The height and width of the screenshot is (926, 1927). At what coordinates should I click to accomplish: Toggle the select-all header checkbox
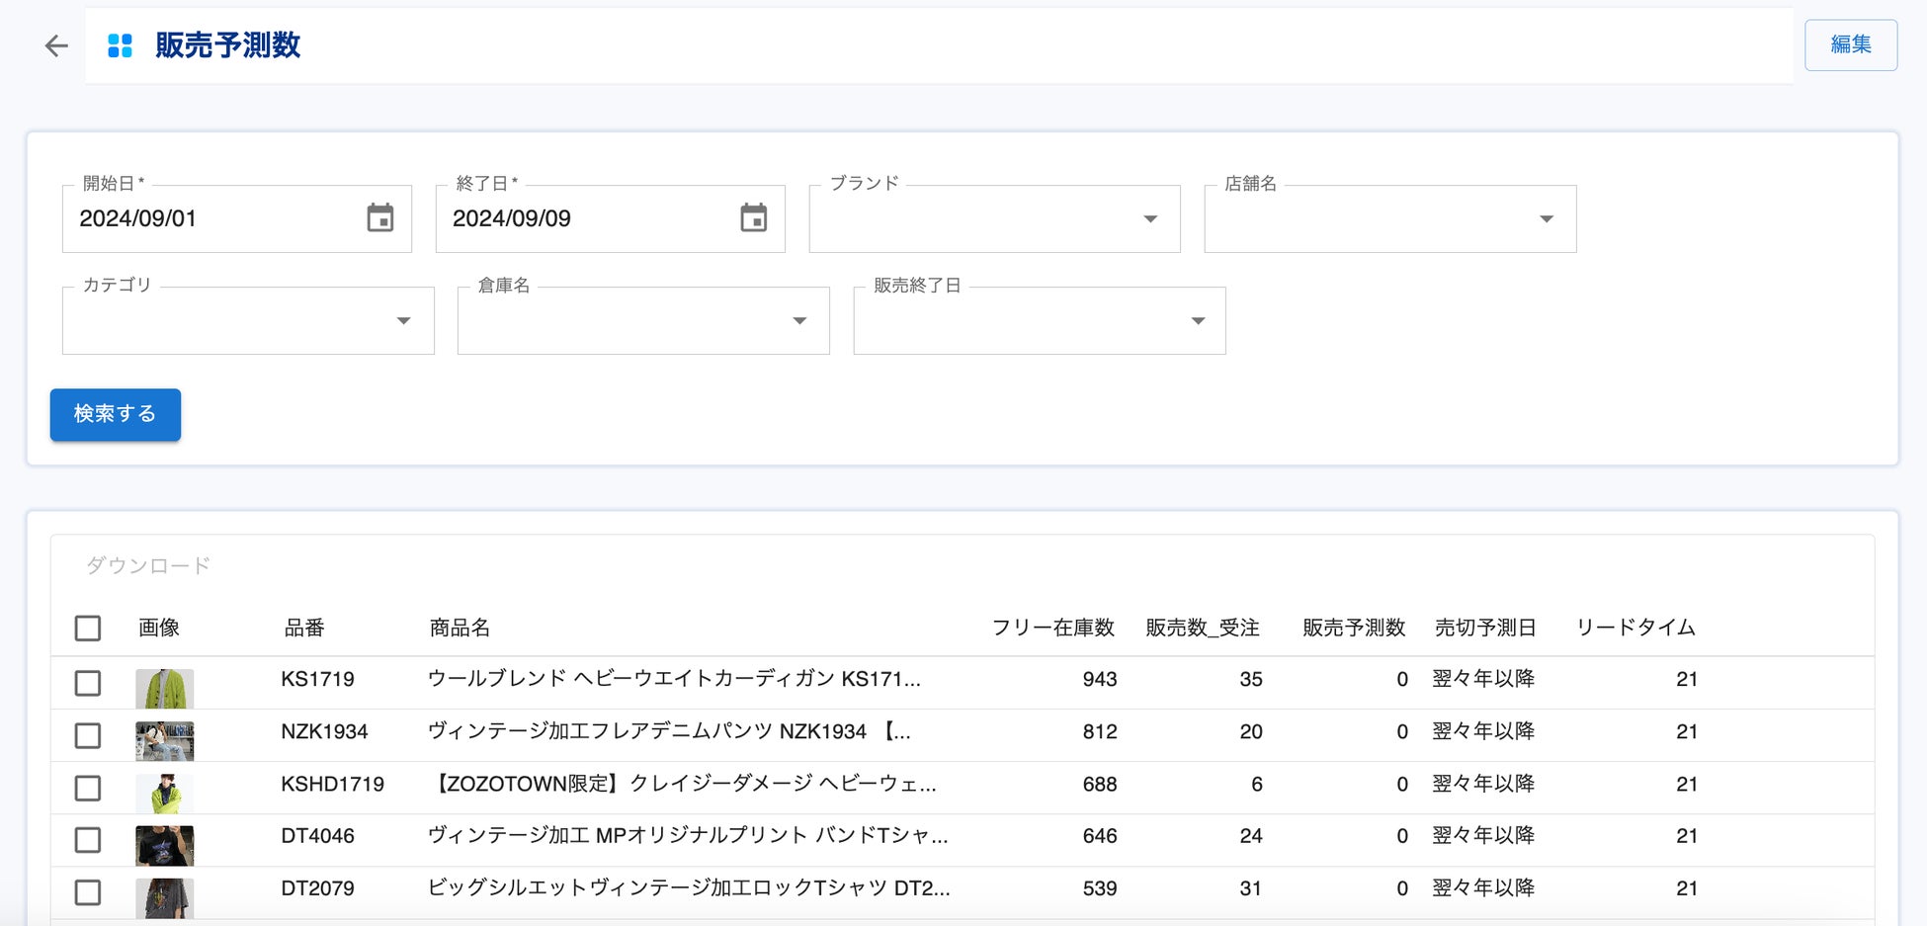click(88, 629)
